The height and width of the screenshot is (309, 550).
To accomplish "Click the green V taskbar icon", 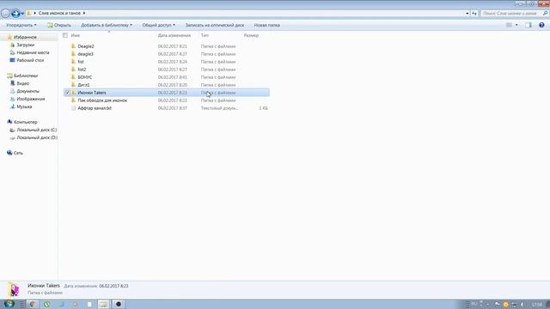I will click(x=47, y=304).
